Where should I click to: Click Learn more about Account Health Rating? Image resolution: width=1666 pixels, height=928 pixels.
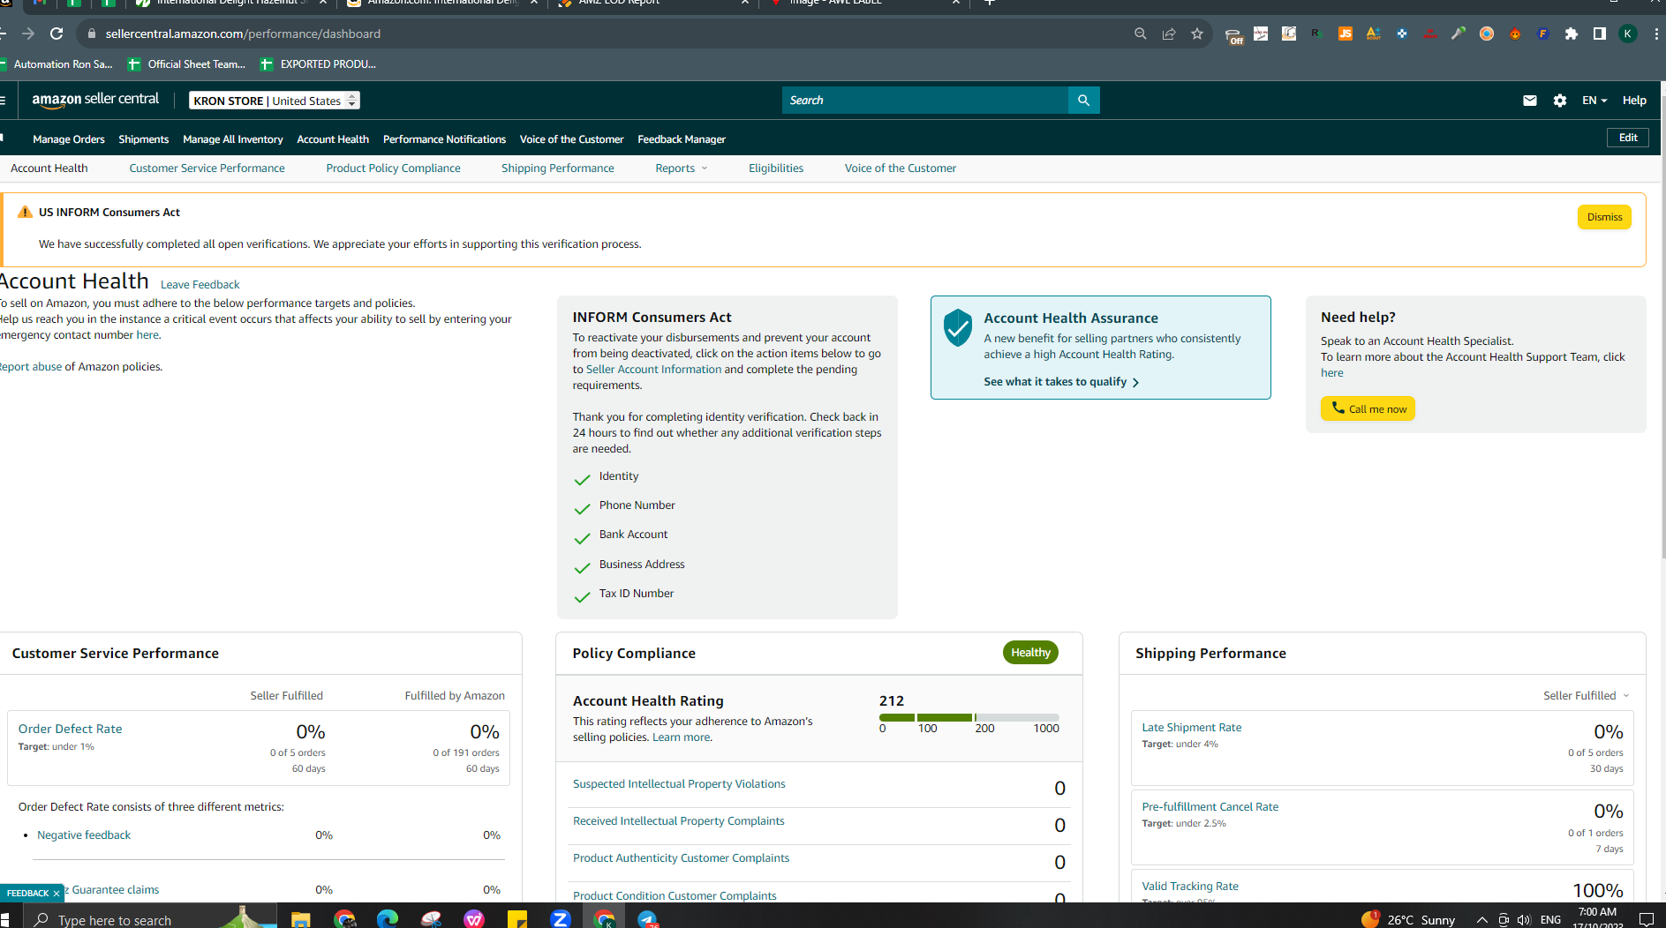pyautogui.click(x=681, y=737)
